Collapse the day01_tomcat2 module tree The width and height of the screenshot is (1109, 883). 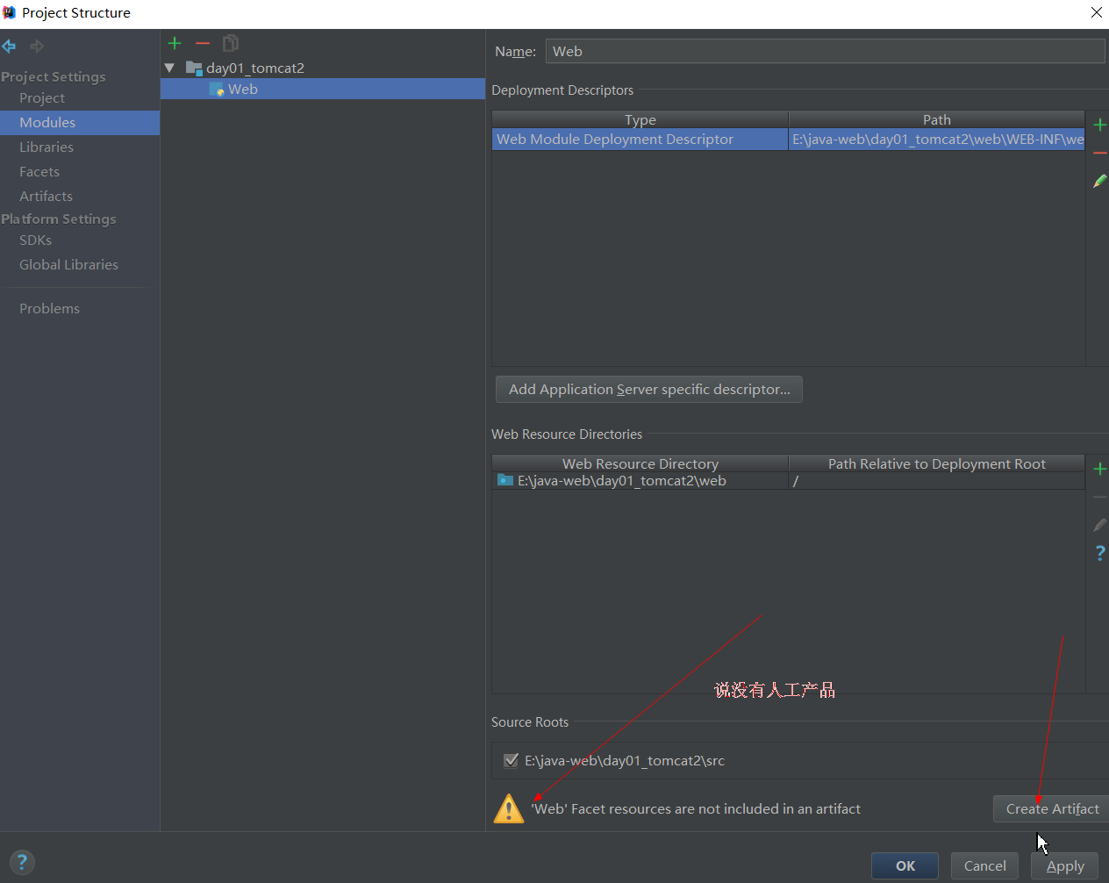click(170, 68)
